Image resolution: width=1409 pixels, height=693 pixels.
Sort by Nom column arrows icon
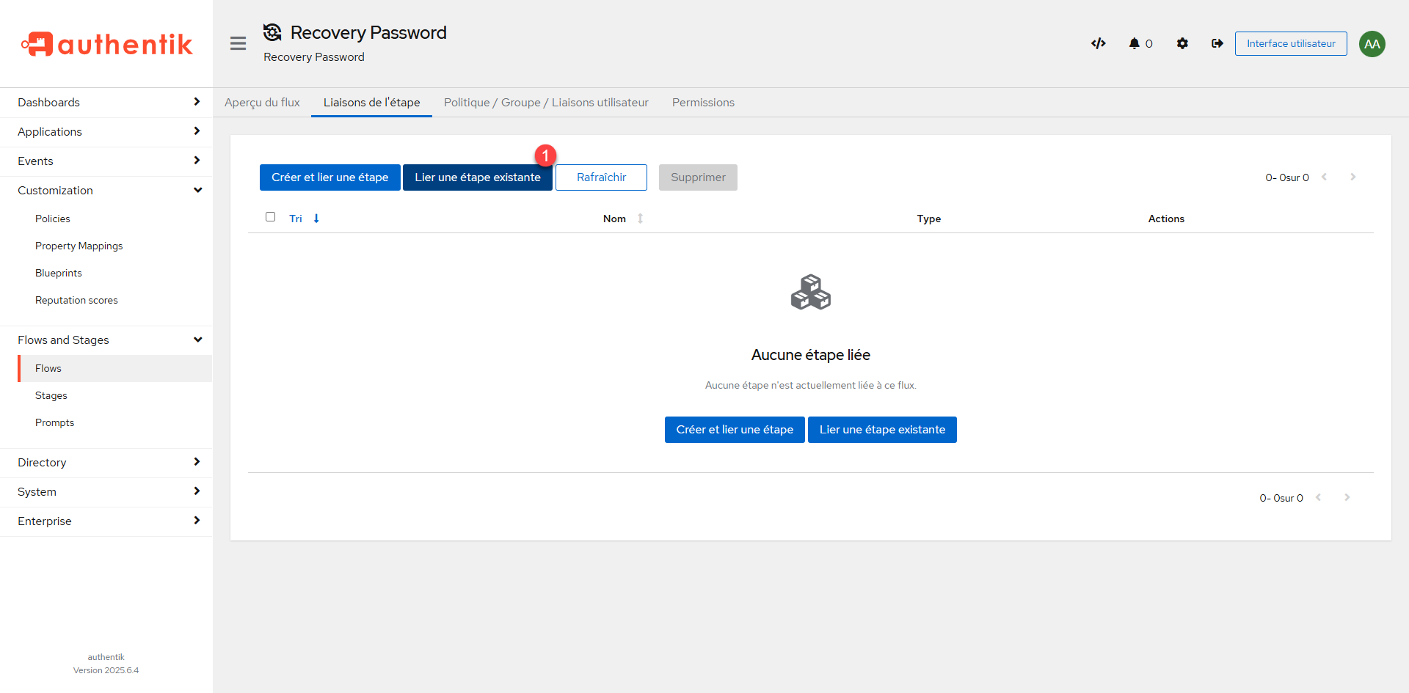640,219
